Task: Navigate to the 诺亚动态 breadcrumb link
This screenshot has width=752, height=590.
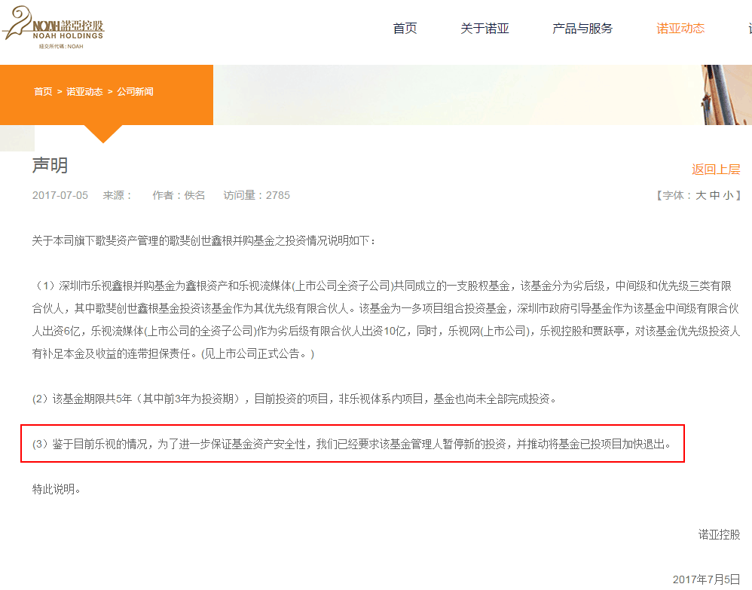Action: coord(84,91)
